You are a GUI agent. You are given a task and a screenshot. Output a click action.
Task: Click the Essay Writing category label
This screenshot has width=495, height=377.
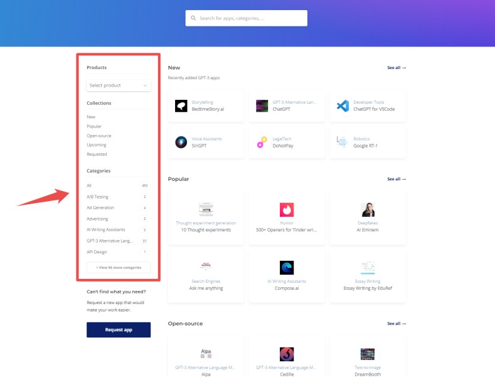click(x=368, y=281)
